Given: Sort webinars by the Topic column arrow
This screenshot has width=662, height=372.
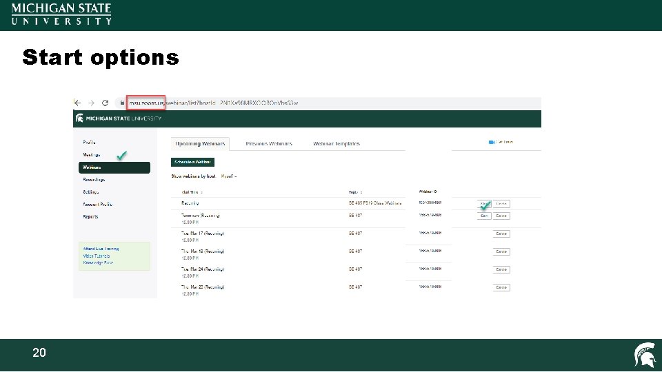Looking at the screenshot, I should pos(361,192).
